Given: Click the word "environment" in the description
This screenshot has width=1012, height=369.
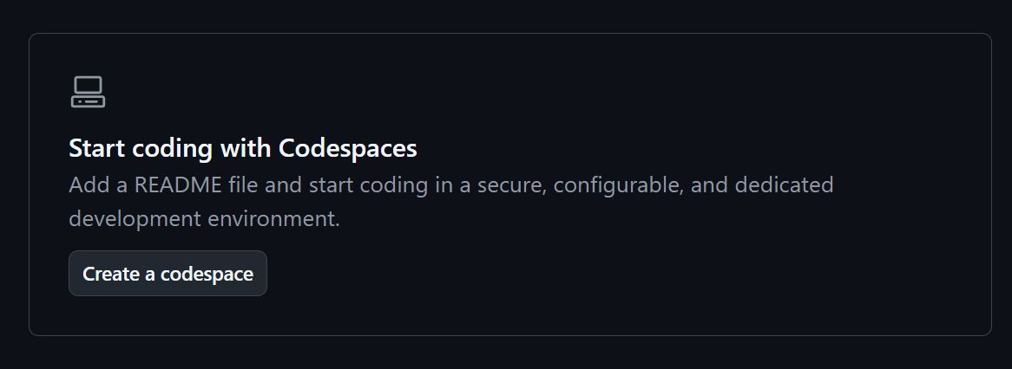Looking at the screenshot, I should (271, 219).
